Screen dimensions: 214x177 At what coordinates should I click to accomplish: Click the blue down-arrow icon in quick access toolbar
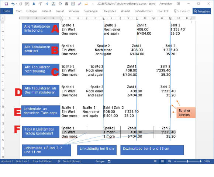pyautogui.click(x=34, y=4)
